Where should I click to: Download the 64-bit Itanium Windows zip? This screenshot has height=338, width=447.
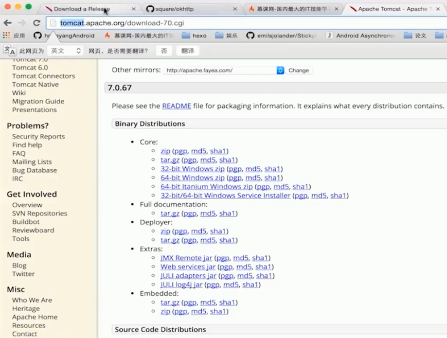tap(206, 187)
